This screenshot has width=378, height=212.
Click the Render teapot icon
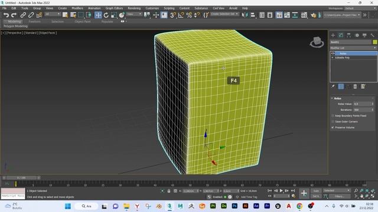tap(314, 15)
